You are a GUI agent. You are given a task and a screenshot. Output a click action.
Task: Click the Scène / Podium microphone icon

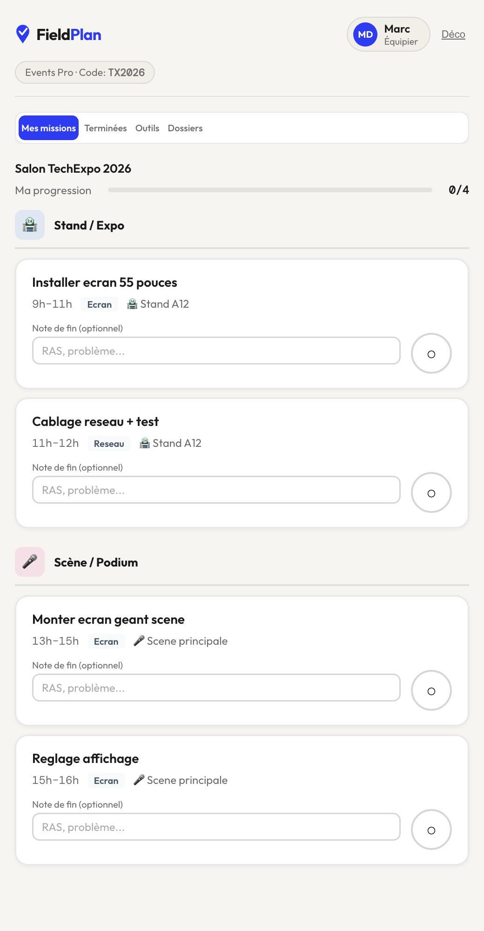tap(30, 562)
